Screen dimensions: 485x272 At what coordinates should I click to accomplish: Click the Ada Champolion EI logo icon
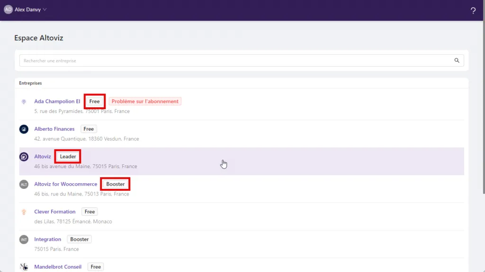coord(24,102)
